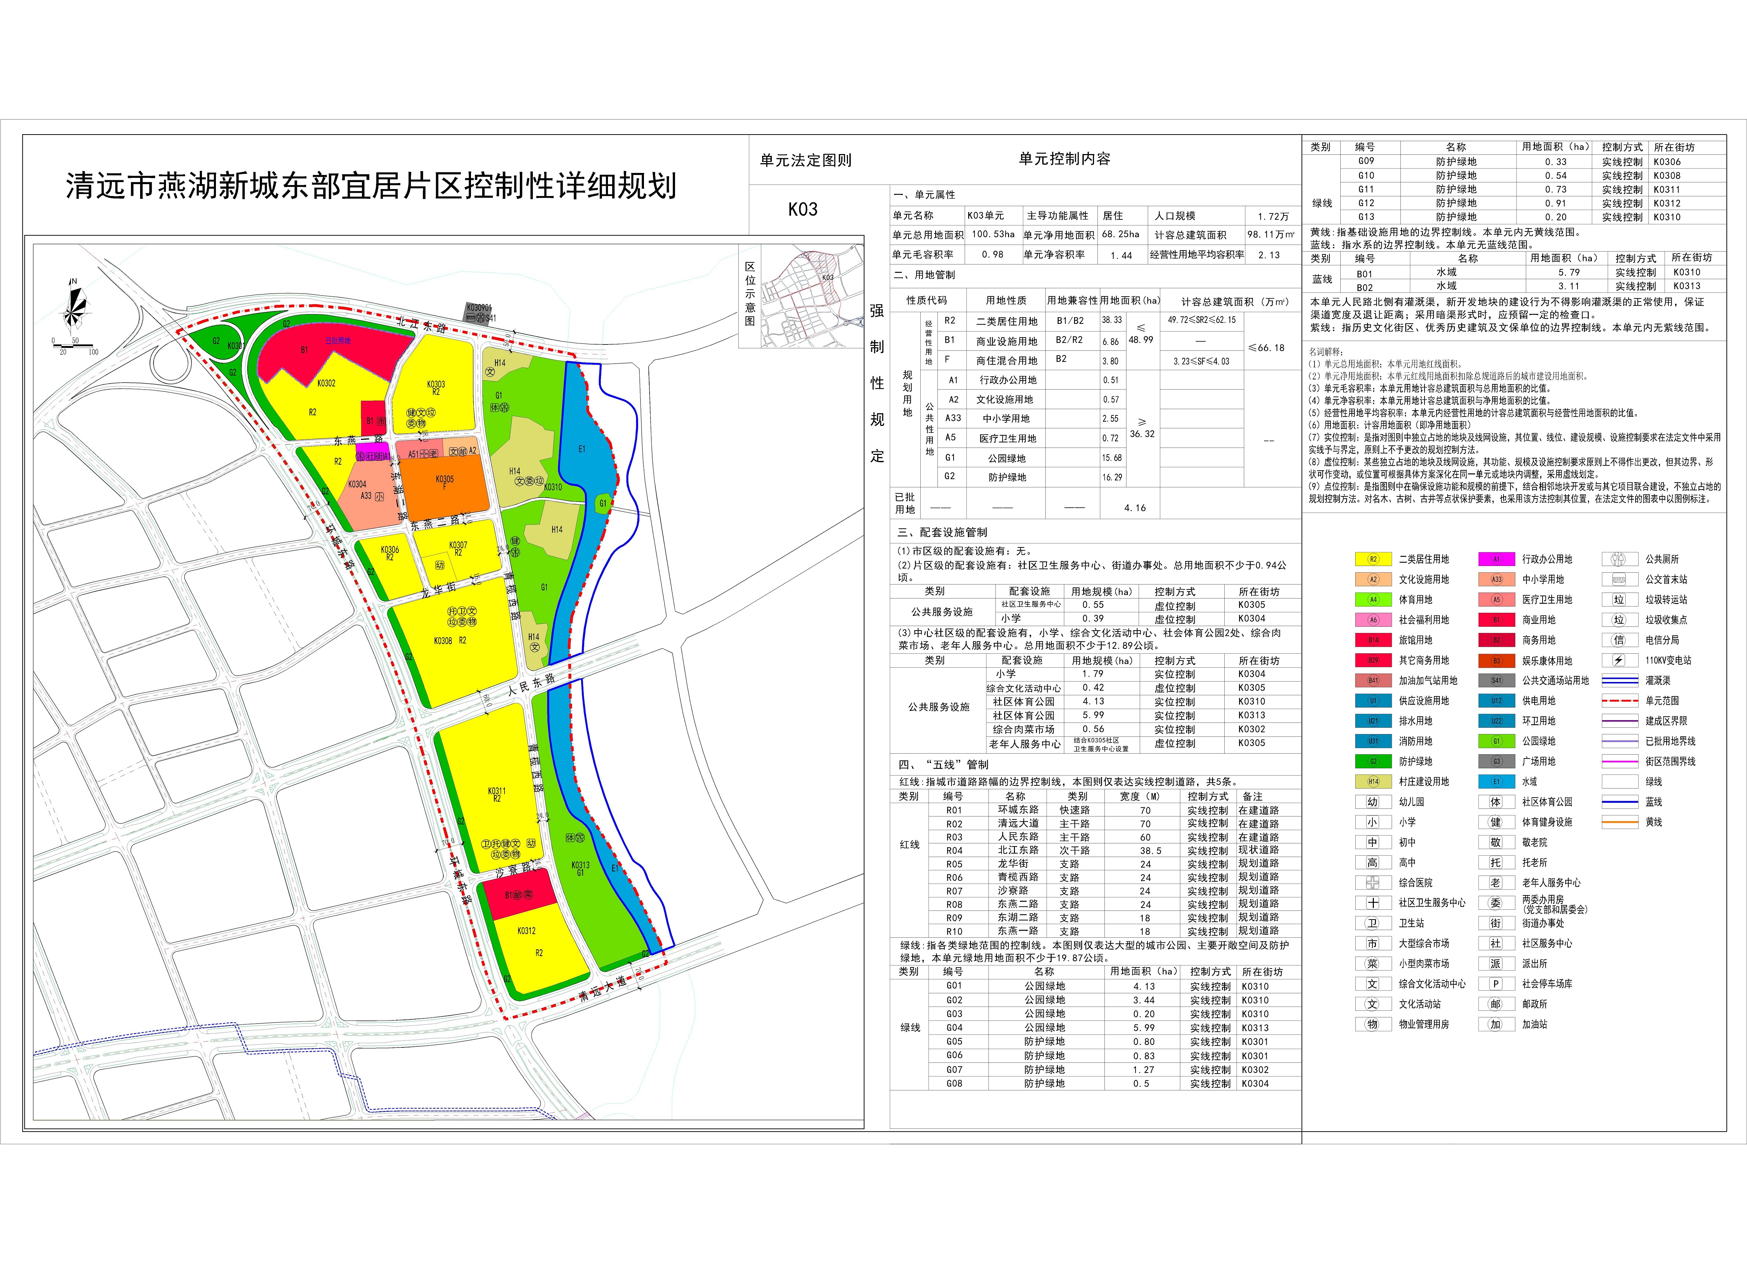
Task: Click the 综合医院 cross legend icon
Action: tap(1373, 883)
